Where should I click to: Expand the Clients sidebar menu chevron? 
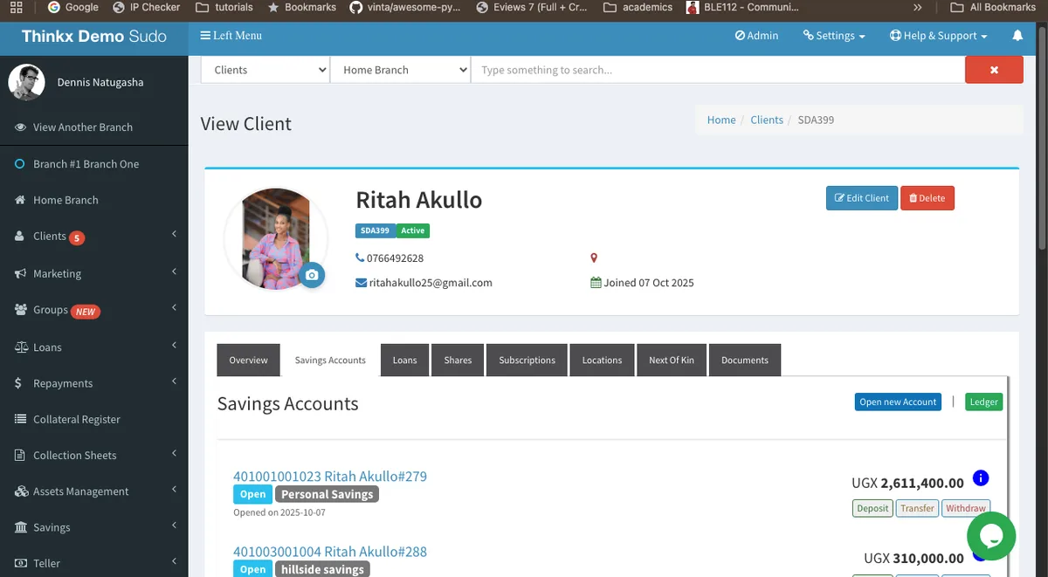[175, 235]
